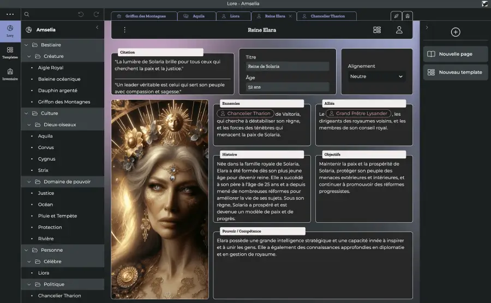Open the Templates section in sidebar
Viewport: 491px width, 303px height.
point(10,52)
